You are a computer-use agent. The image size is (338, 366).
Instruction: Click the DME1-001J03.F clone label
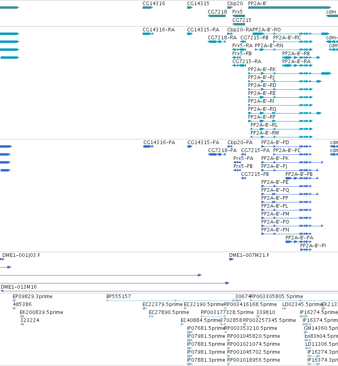[21, 255]
